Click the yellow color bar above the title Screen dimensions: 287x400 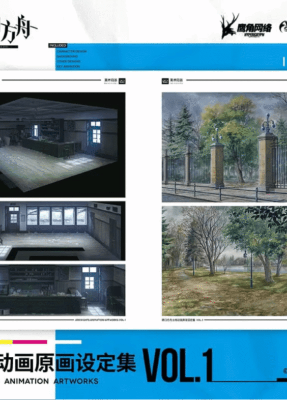(6, 342)
